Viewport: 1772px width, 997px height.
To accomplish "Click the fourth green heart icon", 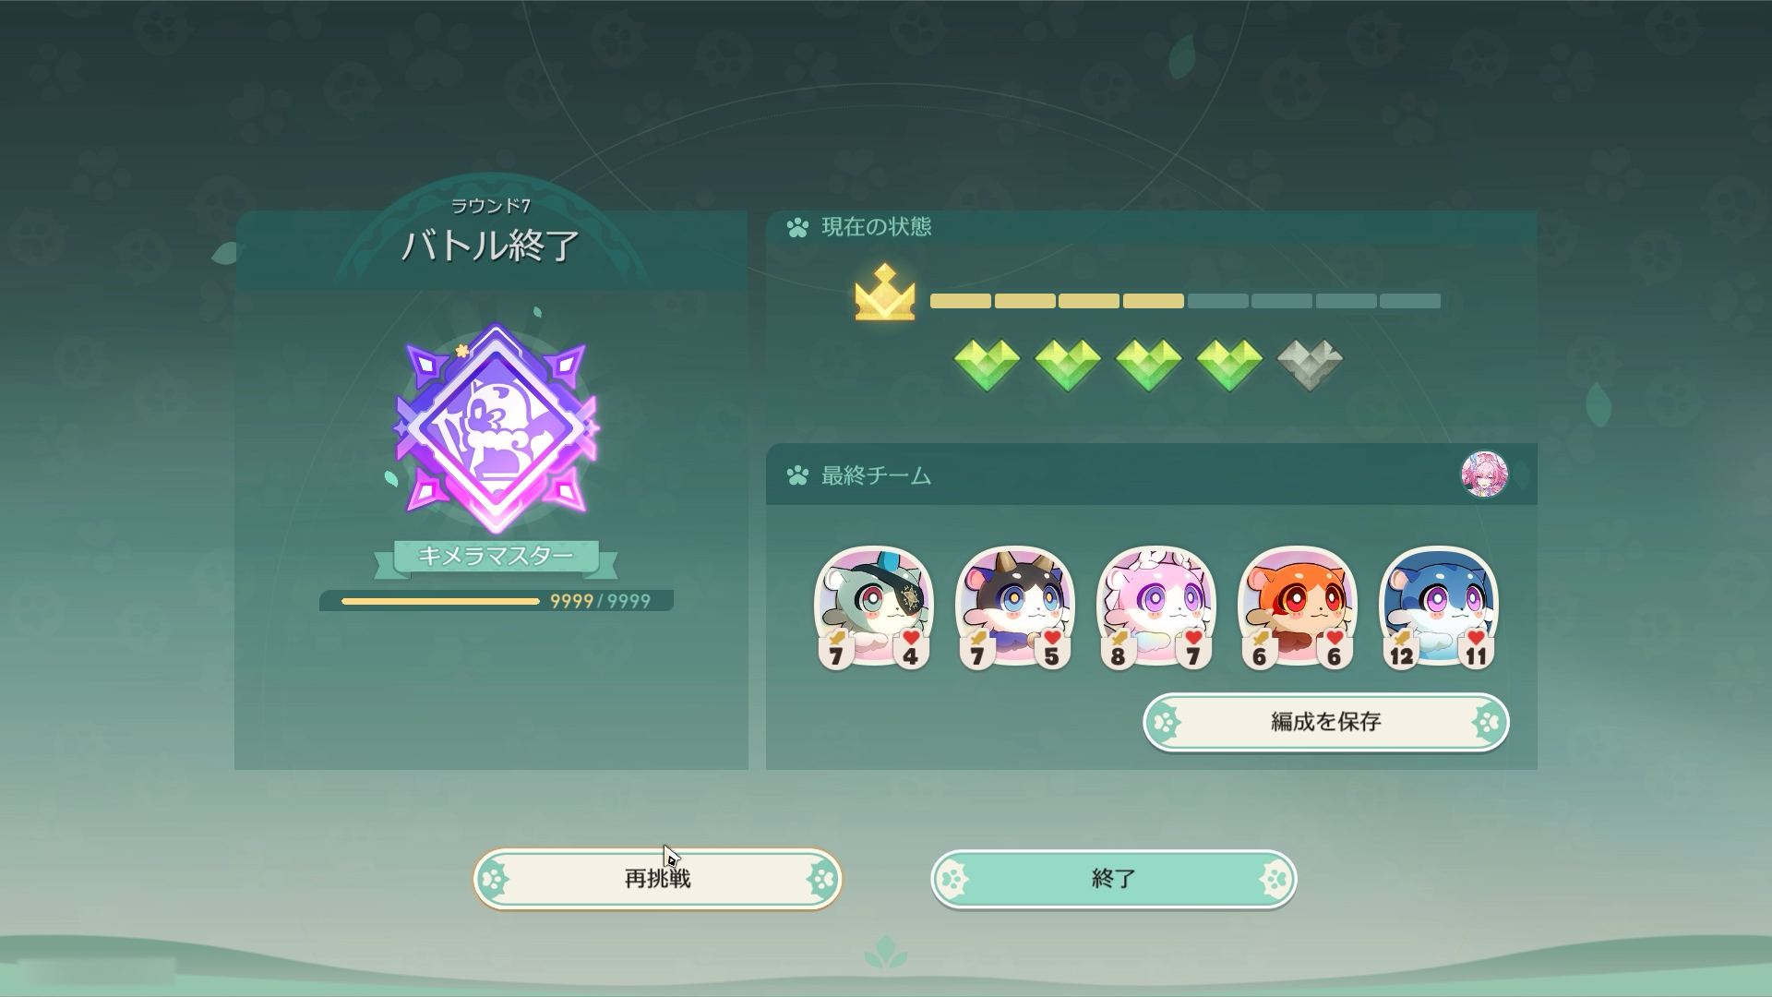I will coord(1229,365).
